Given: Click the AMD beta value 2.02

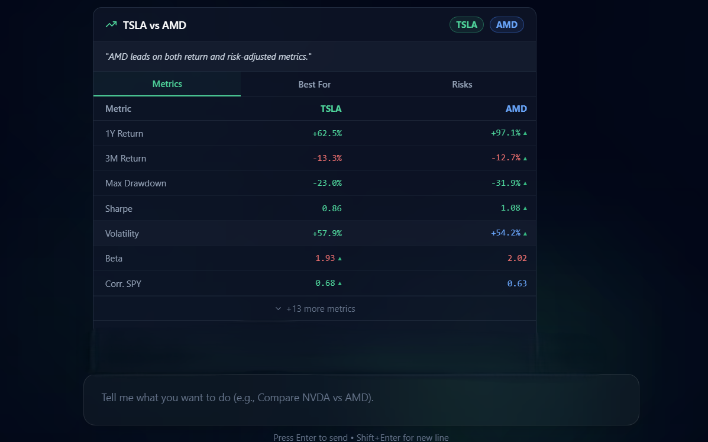Looking at the screenshot, I should [x=517, y=258].
